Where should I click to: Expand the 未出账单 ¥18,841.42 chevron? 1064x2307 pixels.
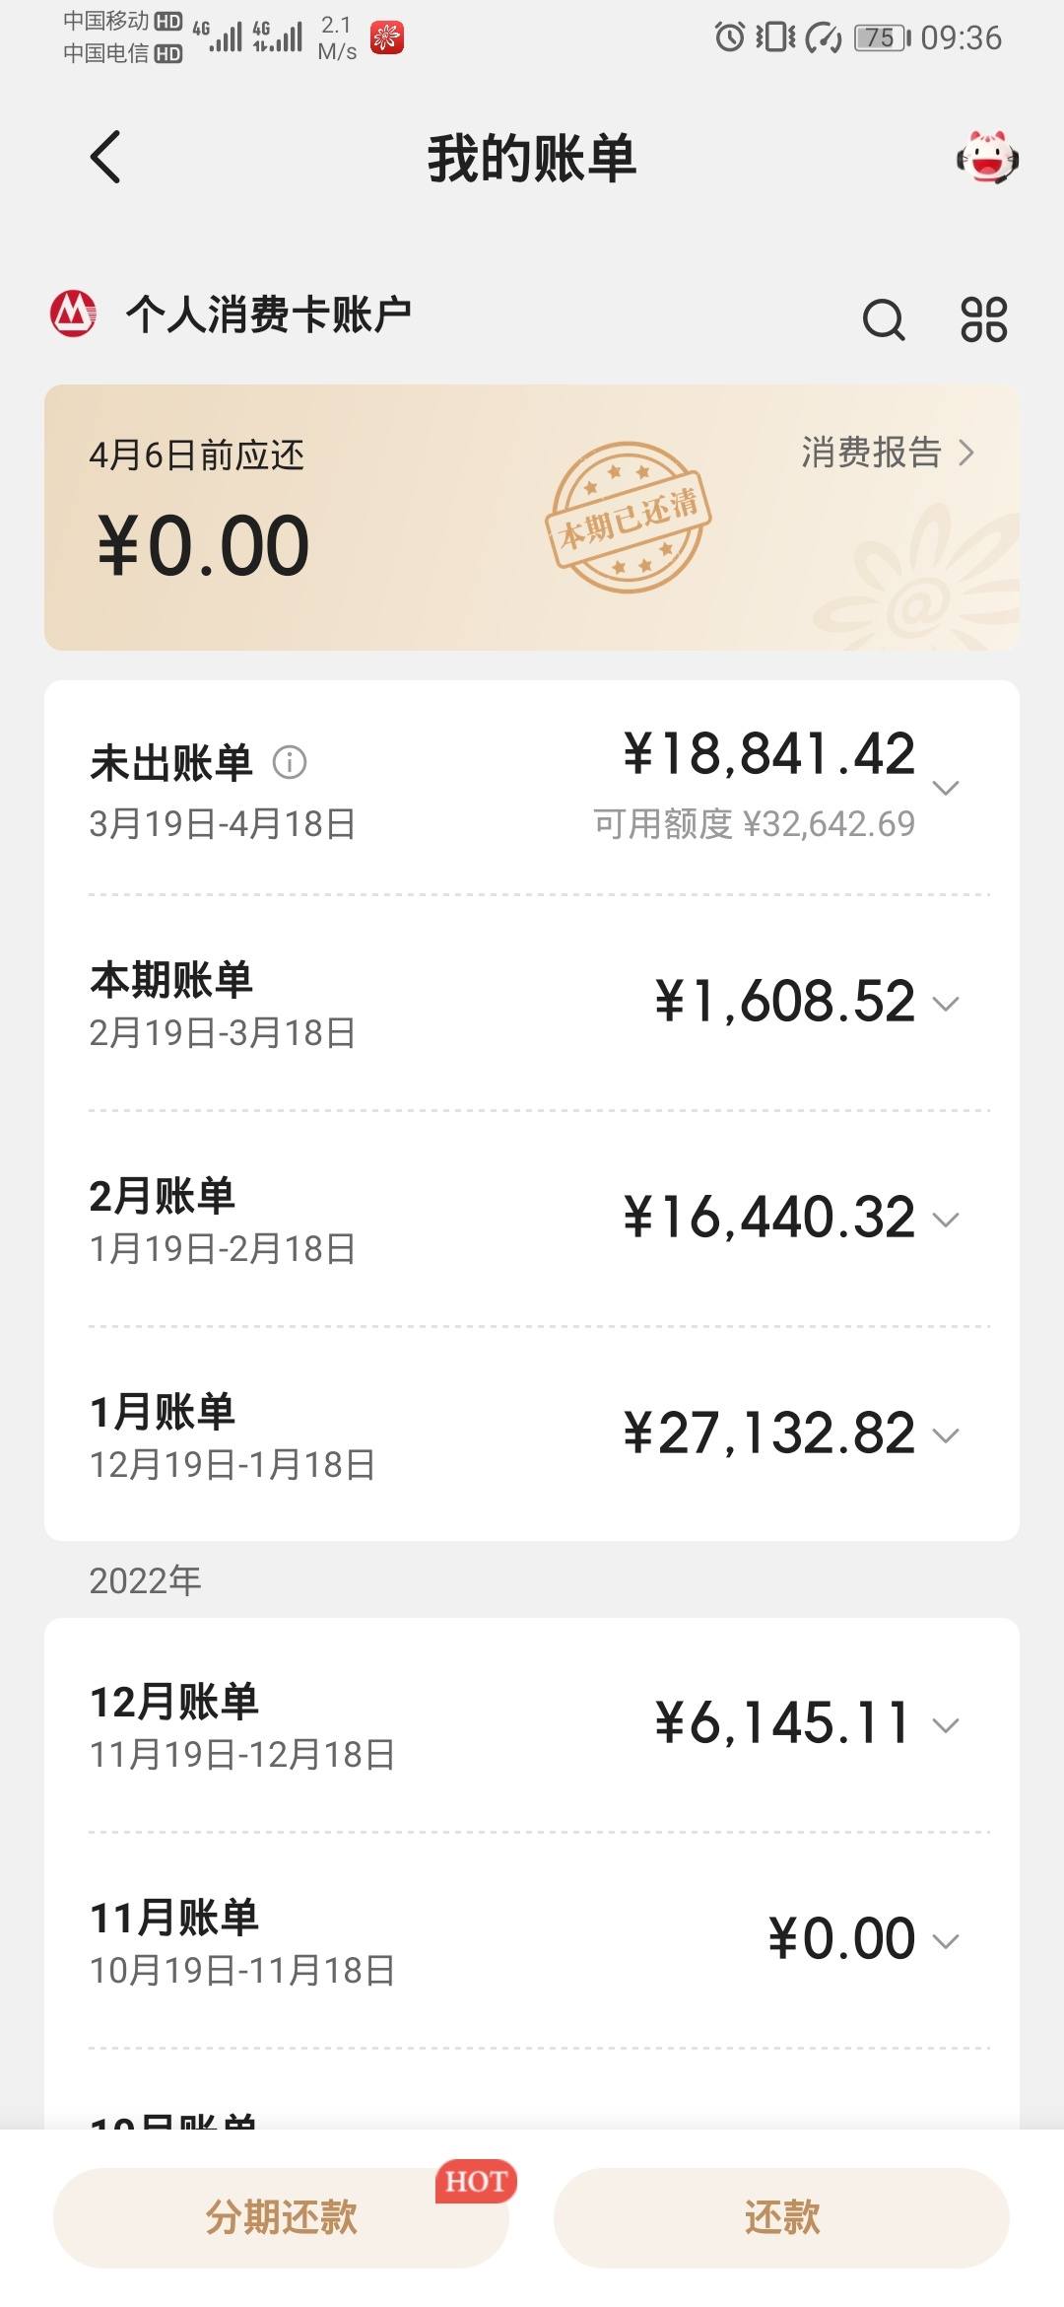tap(946, 788)
